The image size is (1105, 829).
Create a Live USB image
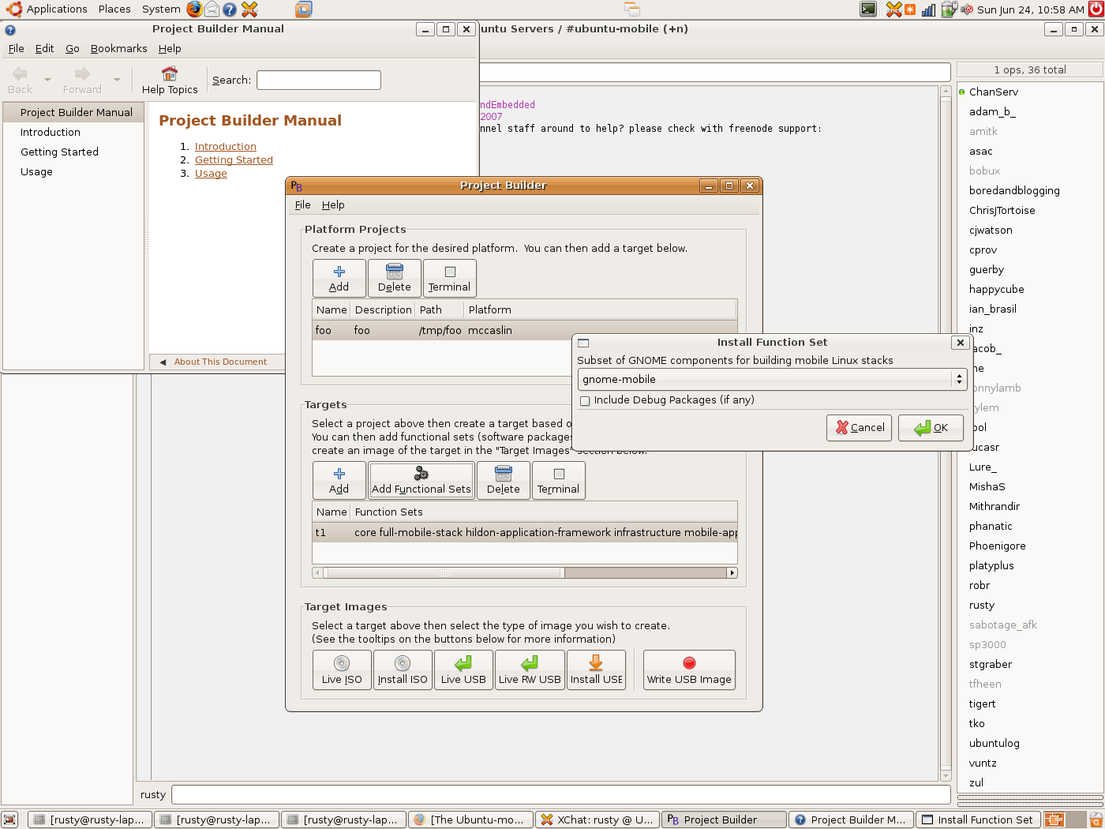tap(463, 670)
